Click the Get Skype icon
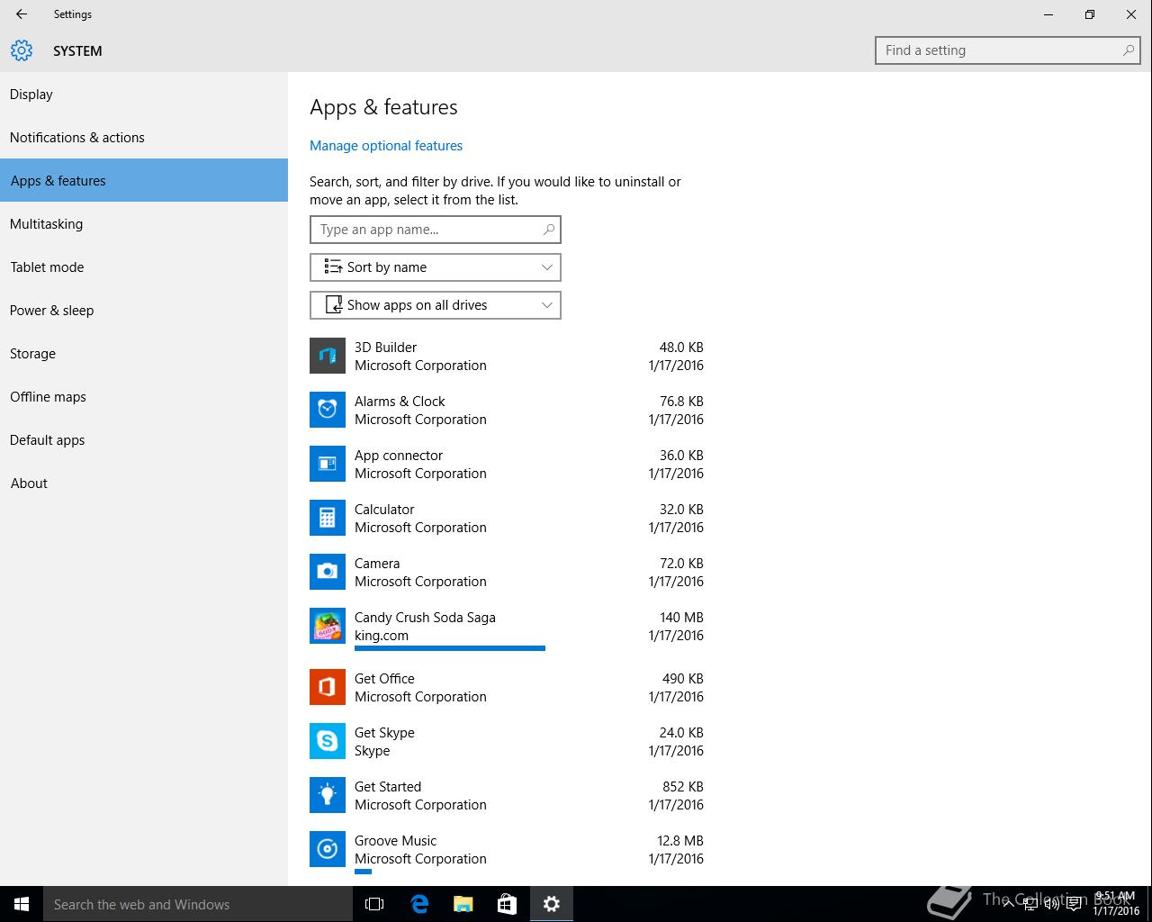Image resolution: width=1152 pixels, height=922 pixels. click(x=328, y=741)
